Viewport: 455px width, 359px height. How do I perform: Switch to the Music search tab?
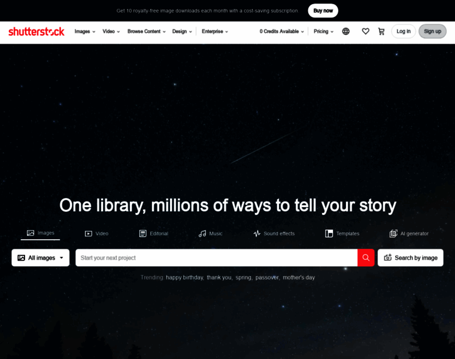[210, 233]
